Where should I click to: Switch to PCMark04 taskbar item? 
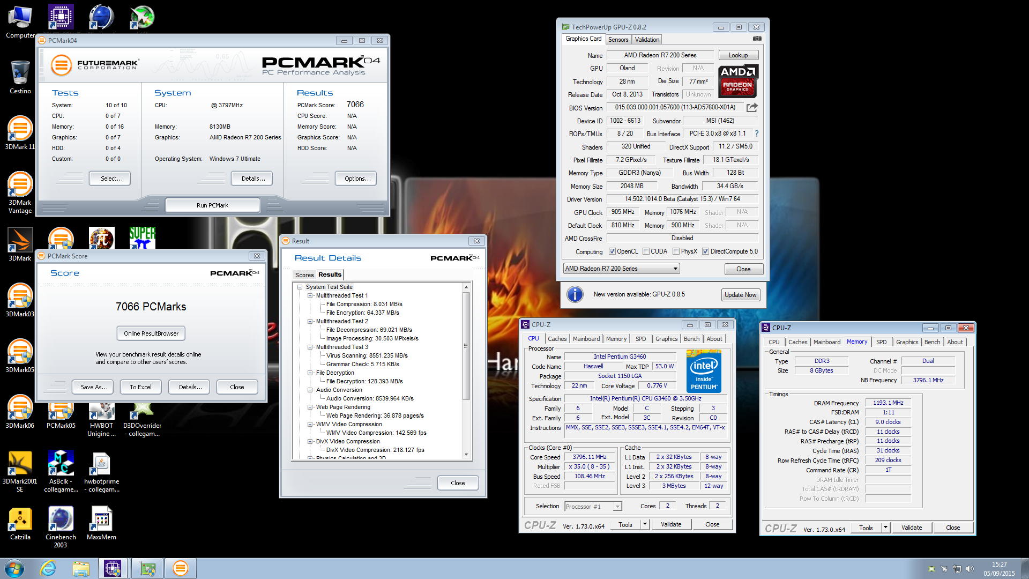181,568
